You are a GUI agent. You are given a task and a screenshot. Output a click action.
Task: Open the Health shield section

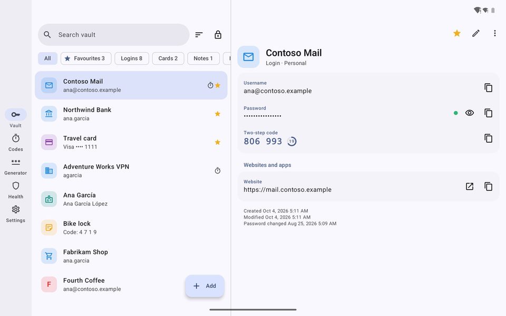click(x=15, y=190)
